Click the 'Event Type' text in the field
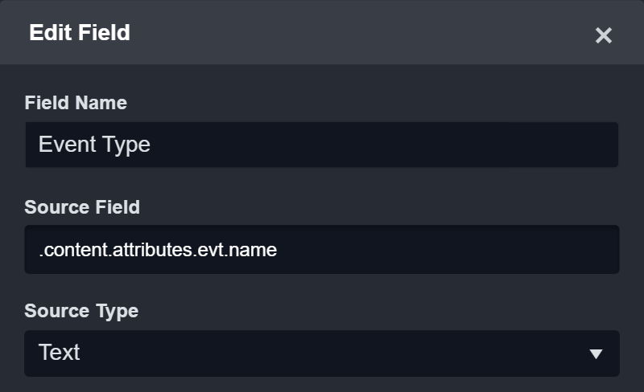644x392 pixels. 94,145
